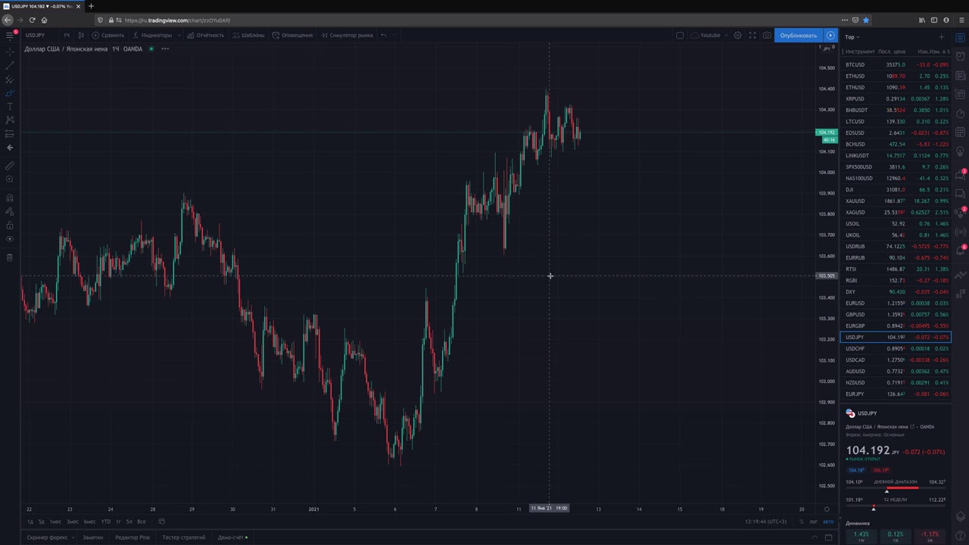Select the DXY row in the watchlist

[896, 291]
